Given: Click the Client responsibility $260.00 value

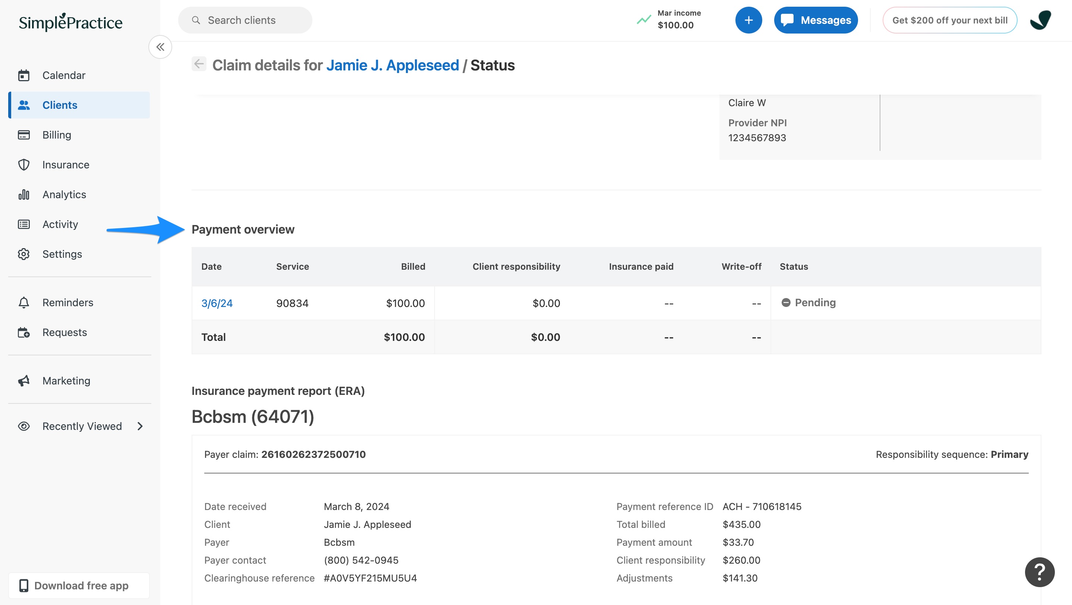Looking at the screenshot, I should 742,560.
